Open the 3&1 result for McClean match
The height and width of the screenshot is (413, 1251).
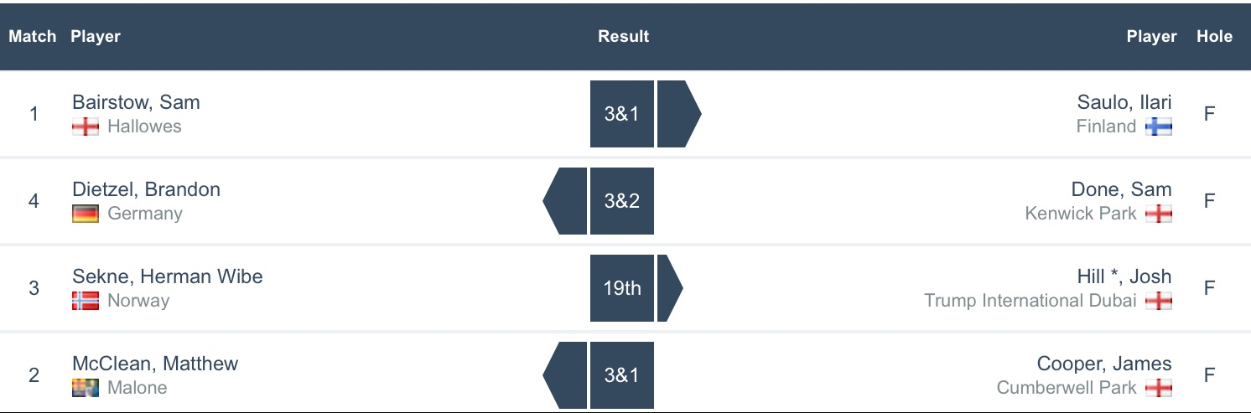(621, 375)
